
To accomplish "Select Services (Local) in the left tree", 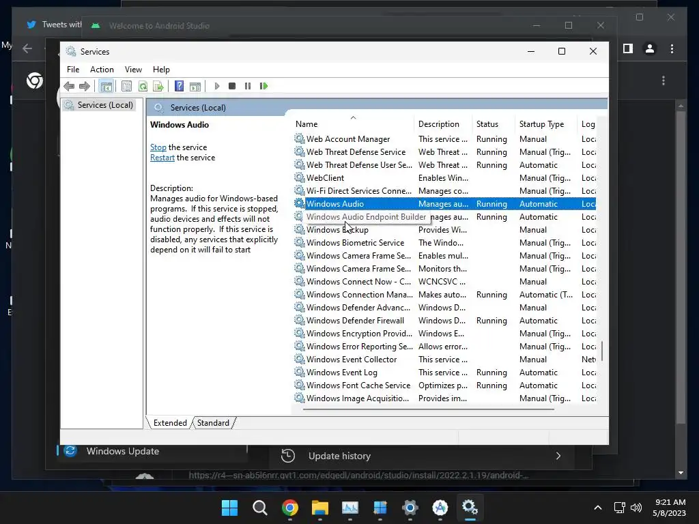I will pos(105,104).
